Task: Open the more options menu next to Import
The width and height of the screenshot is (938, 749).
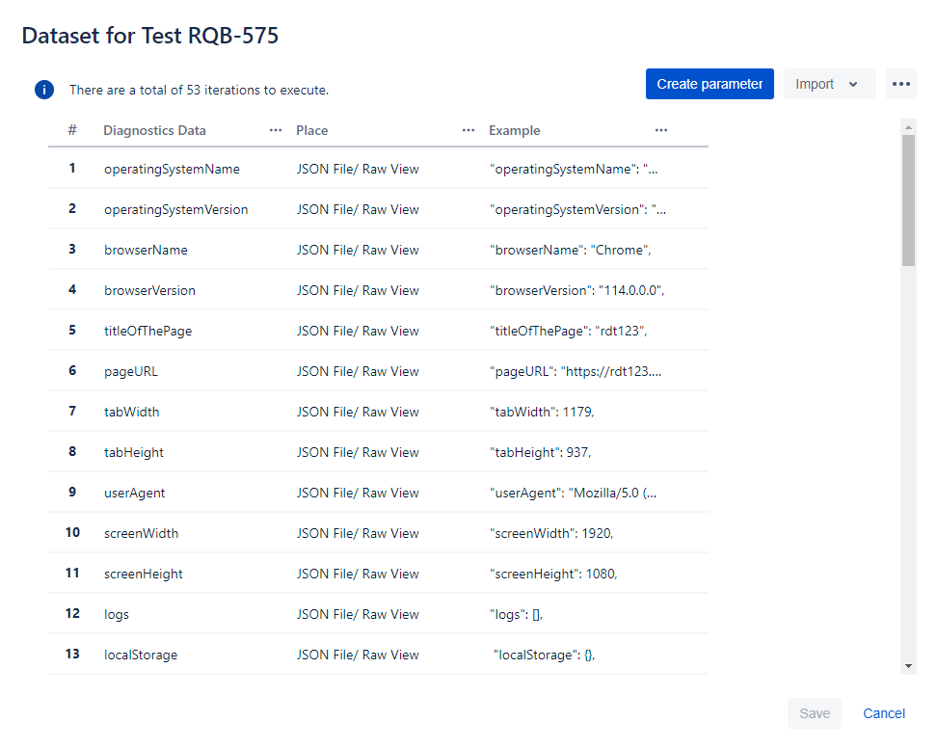Action: click(900, 84)
